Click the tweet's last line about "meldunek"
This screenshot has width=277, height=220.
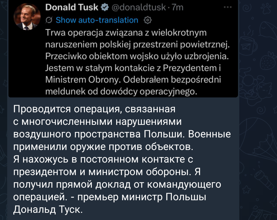121,92
